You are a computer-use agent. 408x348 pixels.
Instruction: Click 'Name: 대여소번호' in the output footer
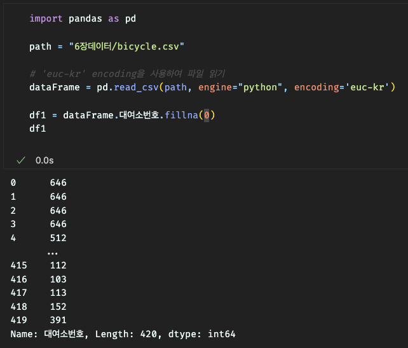coord(48,334)
